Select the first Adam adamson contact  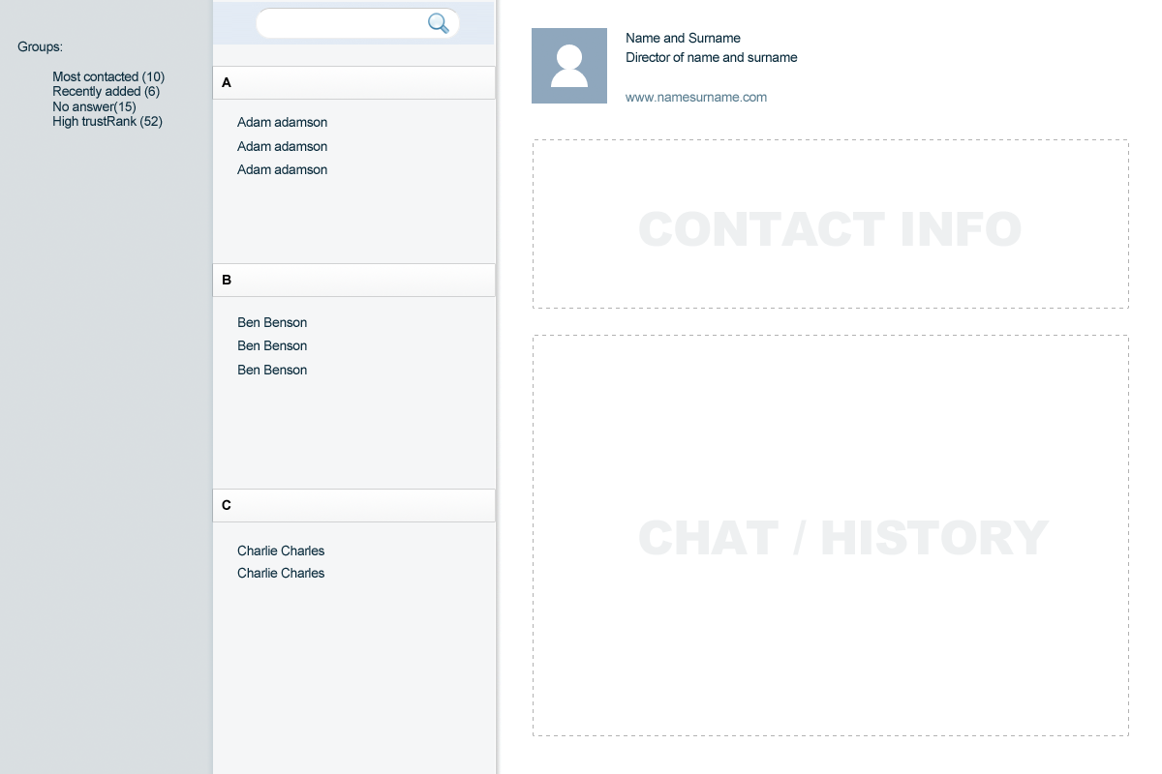click(282, 122)
